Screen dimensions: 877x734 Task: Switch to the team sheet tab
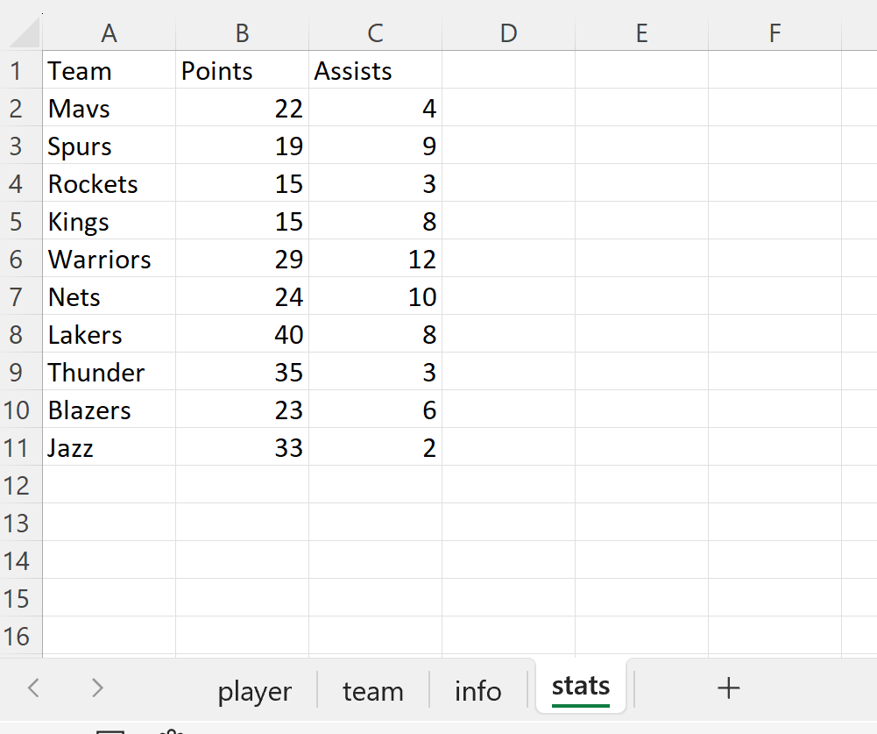(373, 691)
